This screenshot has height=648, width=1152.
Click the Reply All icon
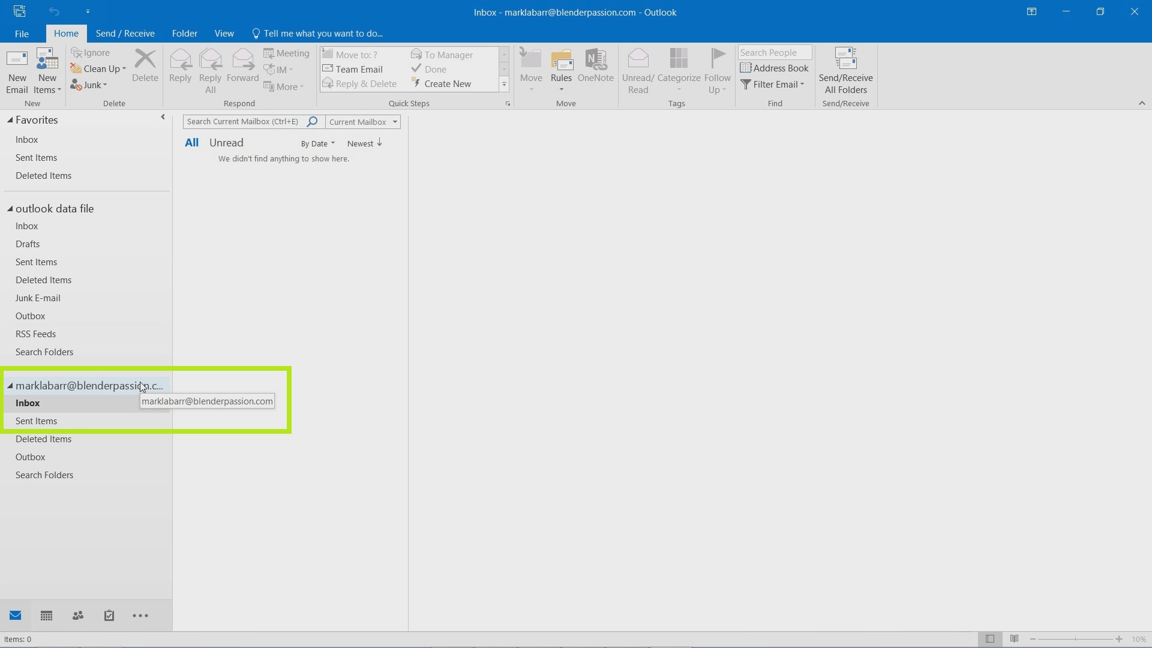[210, 71]
